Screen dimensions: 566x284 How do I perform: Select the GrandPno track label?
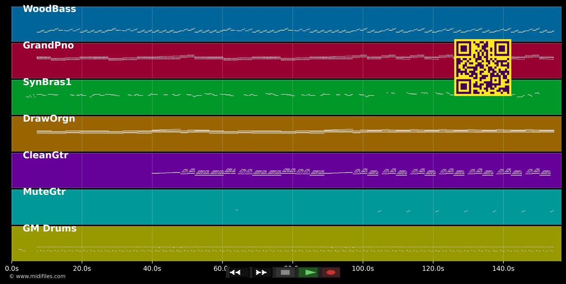click(x=48, y=46)
